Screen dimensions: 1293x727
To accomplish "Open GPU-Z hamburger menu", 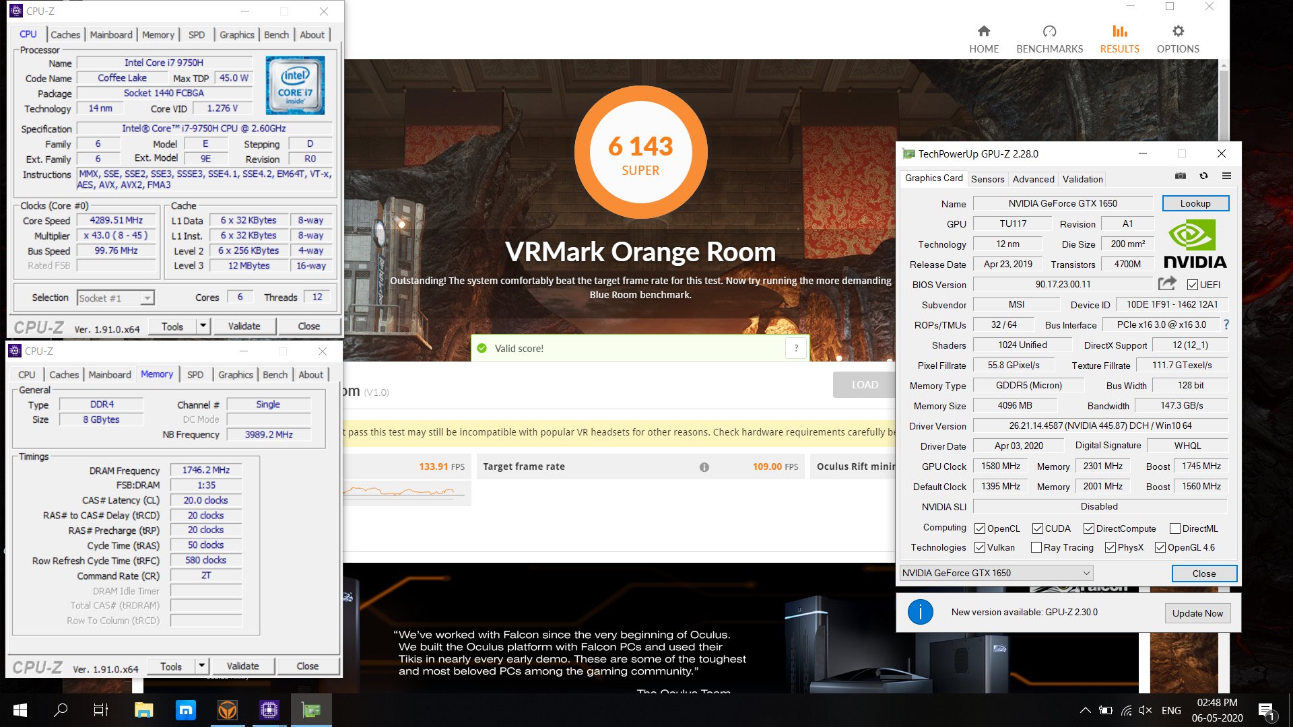I will [1226, 176].
